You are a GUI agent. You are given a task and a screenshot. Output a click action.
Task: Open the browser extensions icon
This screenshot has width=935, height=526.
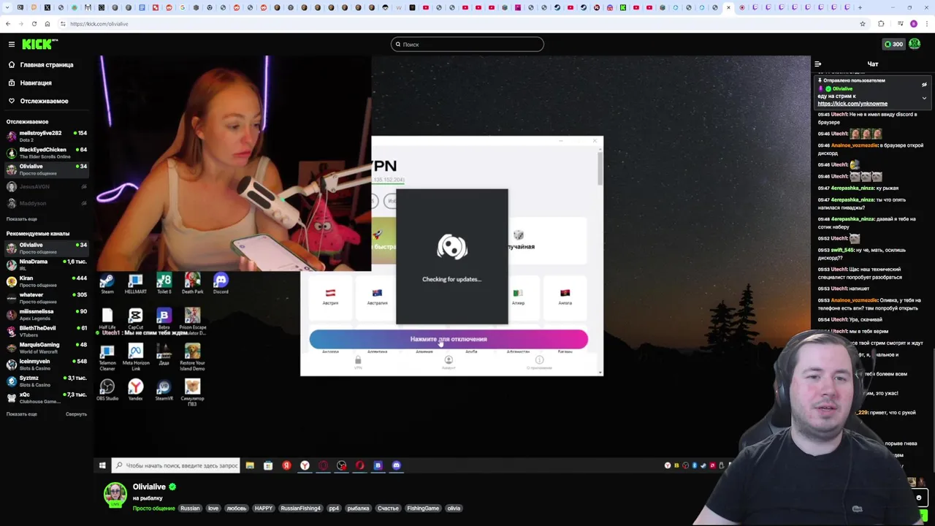coord(881,23)
